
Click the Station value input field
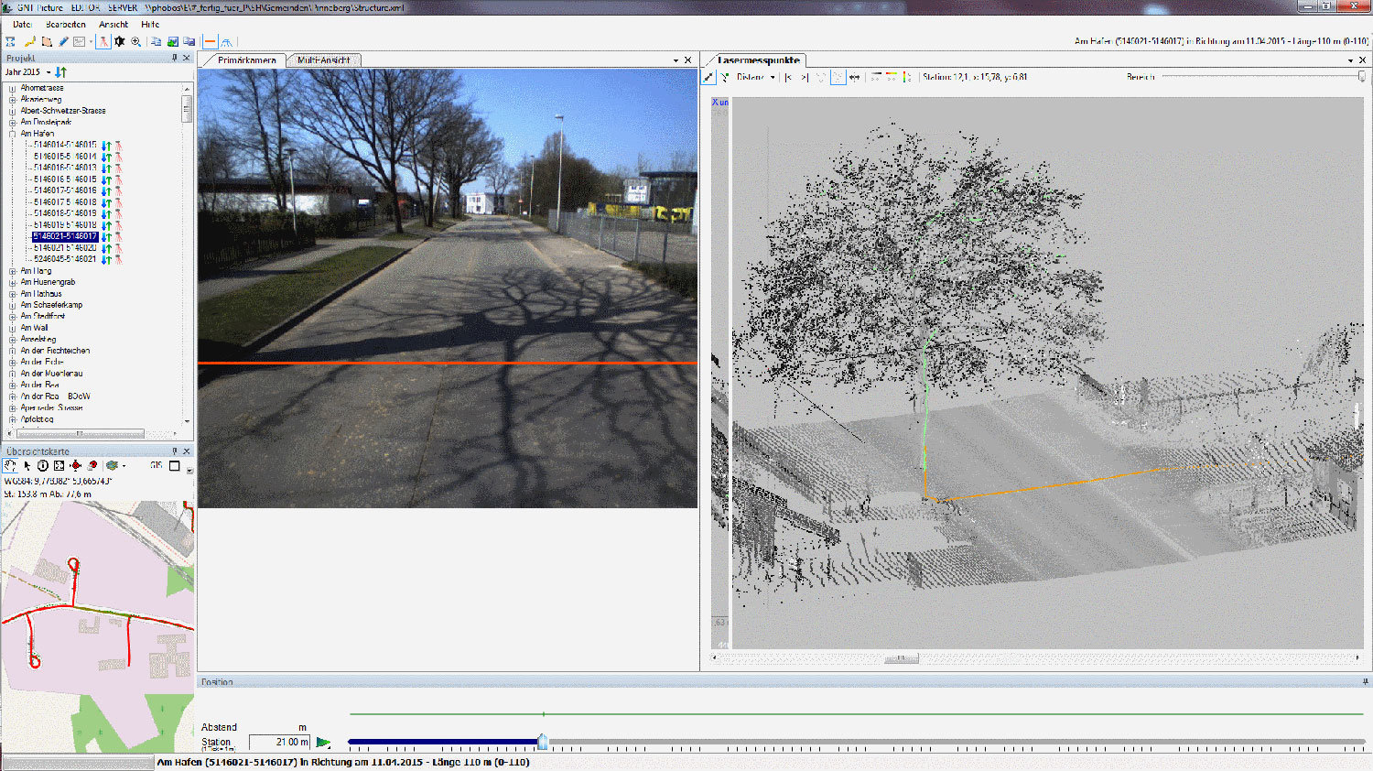point(280,742)
